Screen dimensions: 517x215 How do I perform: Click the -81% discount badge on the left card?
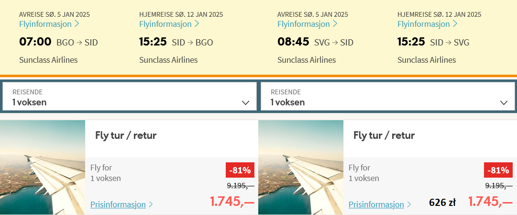[240, 170]
